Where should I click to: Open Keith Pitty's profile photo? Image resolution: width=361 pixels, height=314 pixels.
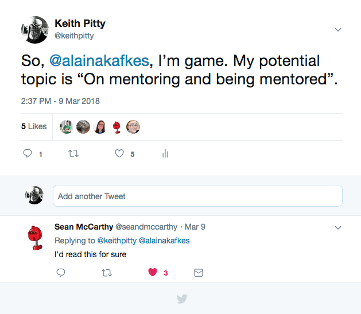click(x=35, y=30)
